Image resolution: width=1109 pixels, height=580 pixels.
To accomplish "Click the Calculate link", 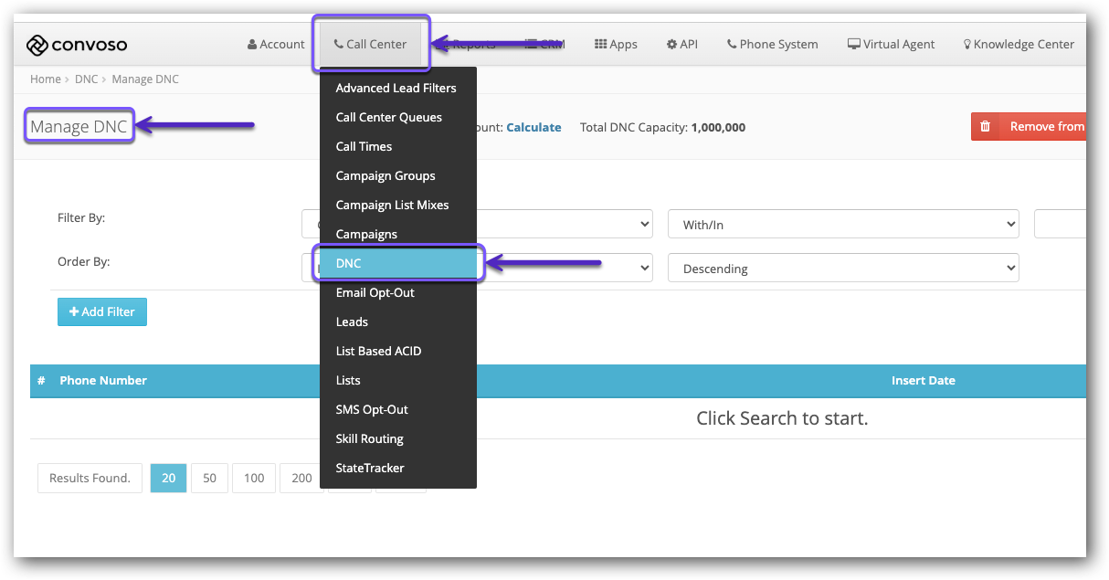I will pyautogui.click(x=533, y=127).
